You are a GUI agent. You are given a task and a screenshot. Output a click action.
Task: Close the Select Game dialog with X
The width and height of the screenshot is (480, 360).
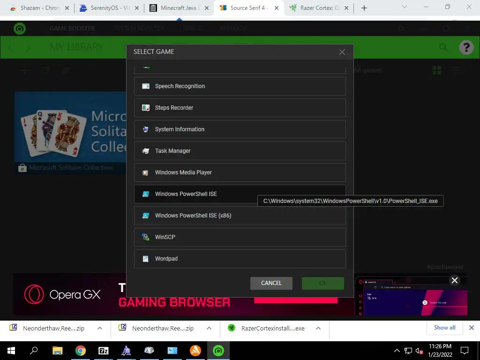tap(342, 52)
